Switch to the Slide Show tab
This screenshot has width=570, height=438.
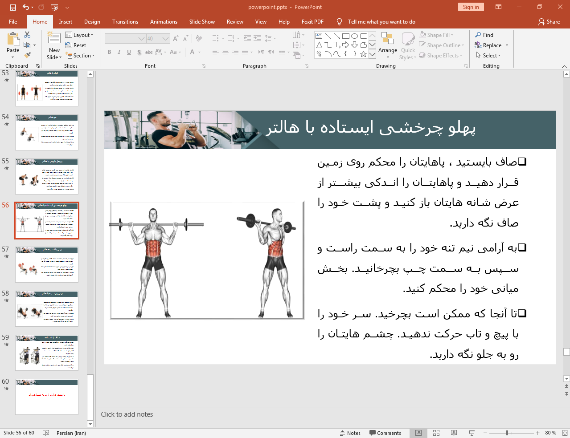202,22
